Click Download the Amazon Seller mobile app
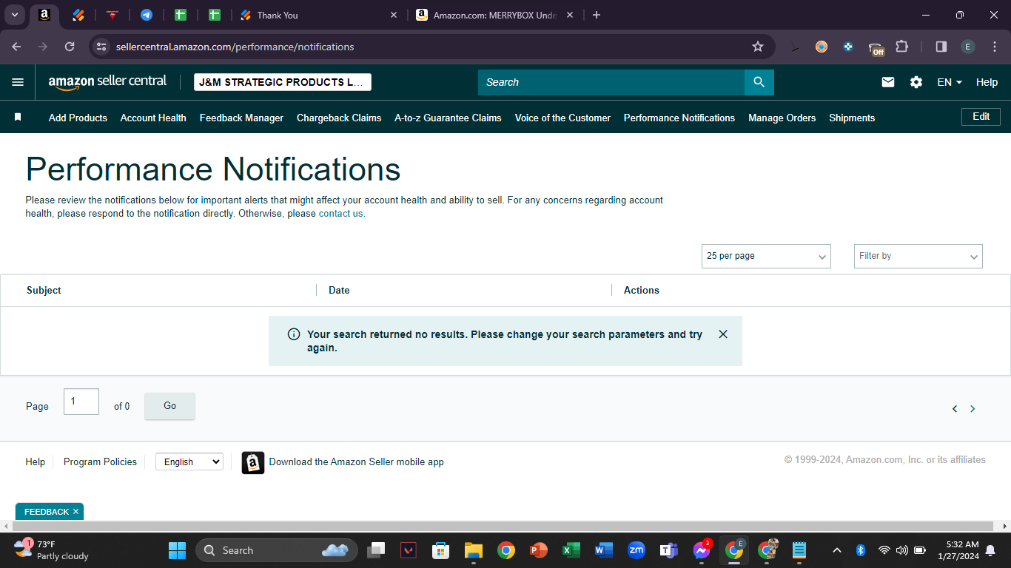Viewport: 1011px width, 568px height. coord(356,461)
